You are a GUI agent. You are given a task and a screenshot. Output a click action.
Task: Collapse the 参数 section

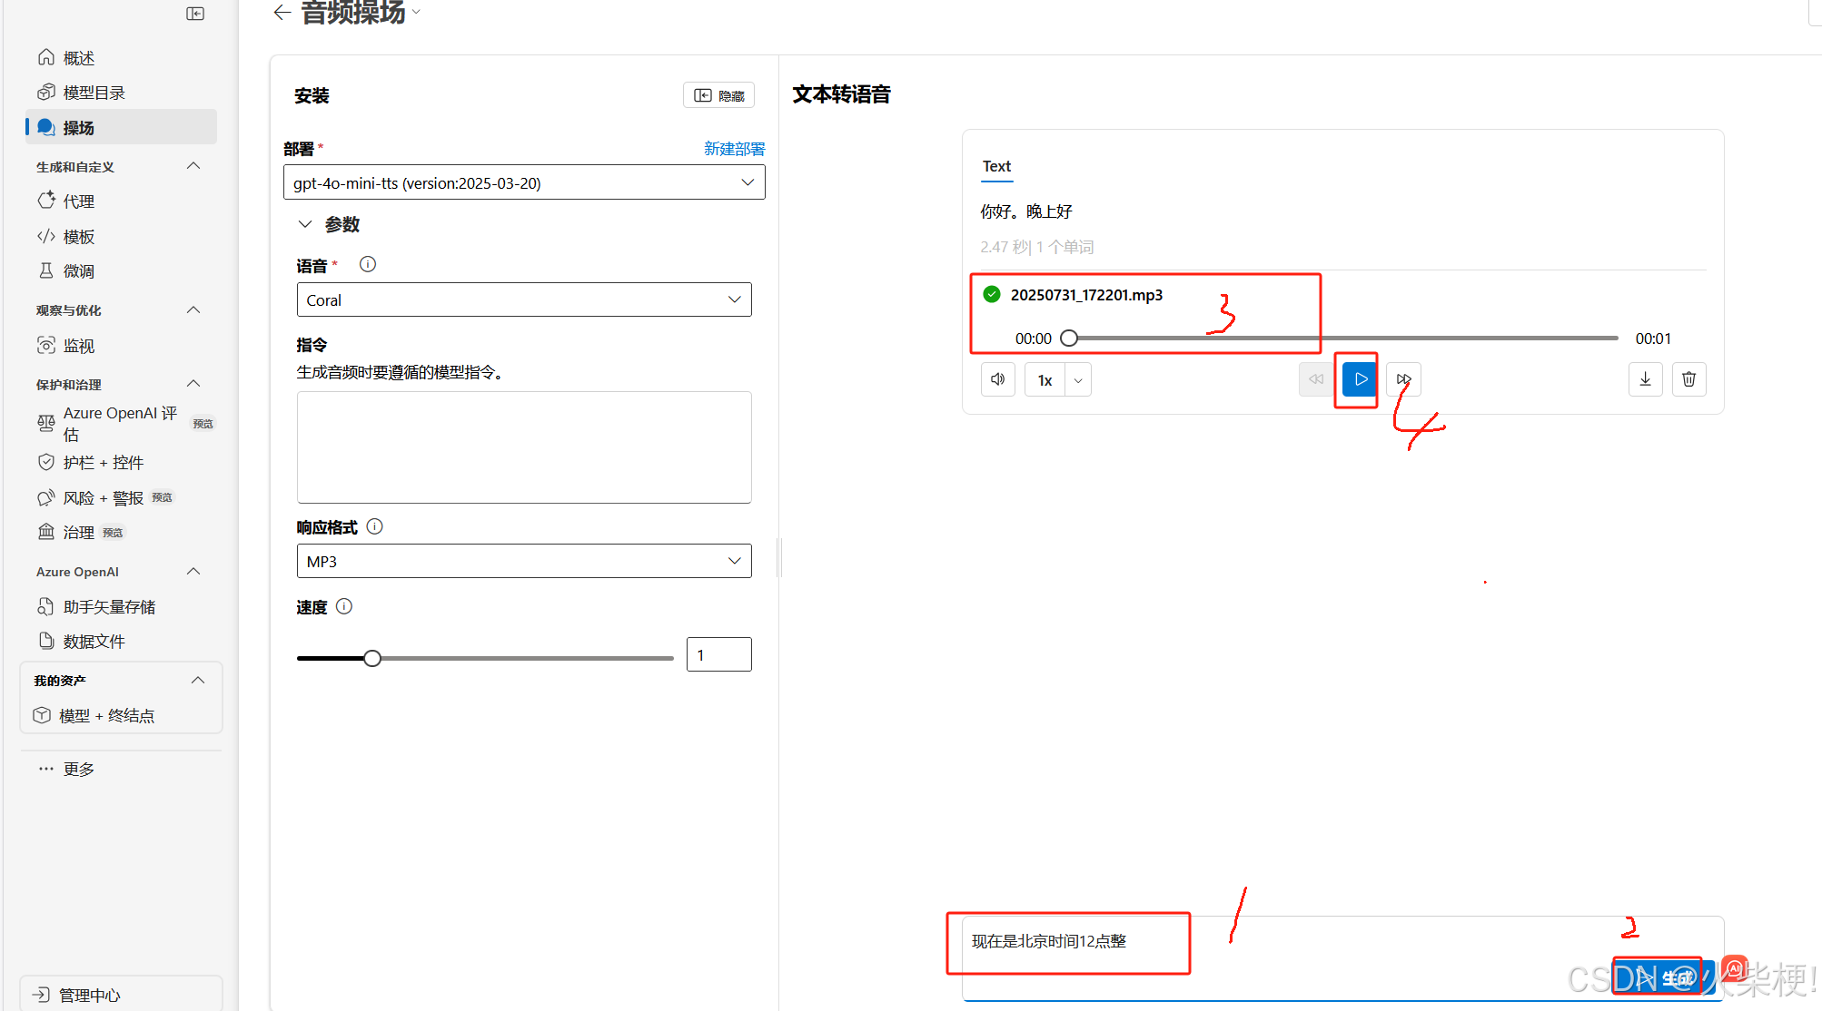point(305,224)
